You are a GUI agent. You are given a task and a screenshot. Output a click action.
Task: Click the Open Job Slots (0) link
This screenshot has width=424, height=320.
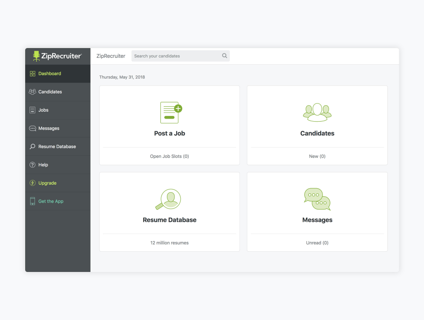click(170, 156)
